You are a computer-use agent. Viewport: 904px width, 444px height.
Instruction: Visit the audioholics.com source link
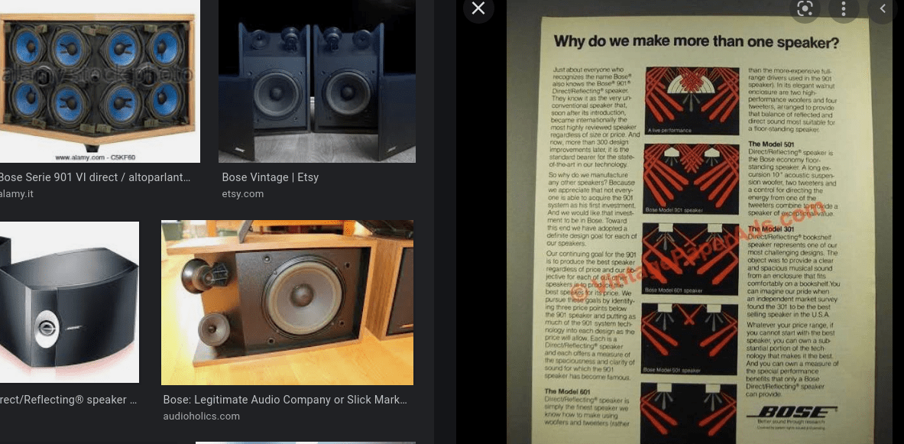201,416
